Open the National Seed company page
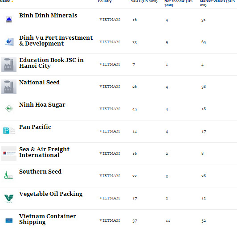237x228 pixels. pyautogui.click(x=39, y=83)
